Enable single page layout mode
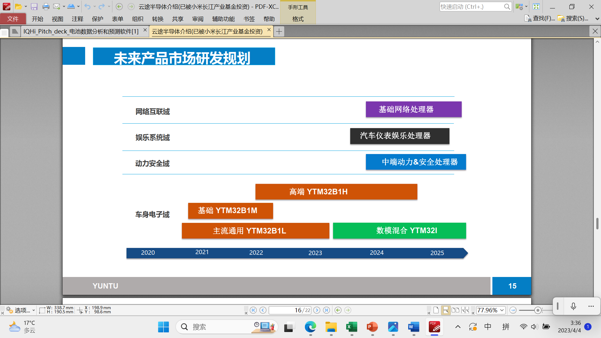 [436, 310]
